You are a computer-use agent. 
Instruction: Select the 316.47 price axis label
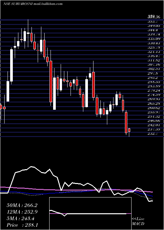[x=154, y=56]
